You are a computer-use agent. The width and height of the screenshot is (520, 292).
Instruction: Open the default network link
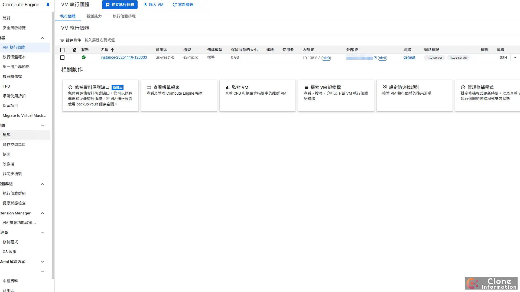(409, 58)
